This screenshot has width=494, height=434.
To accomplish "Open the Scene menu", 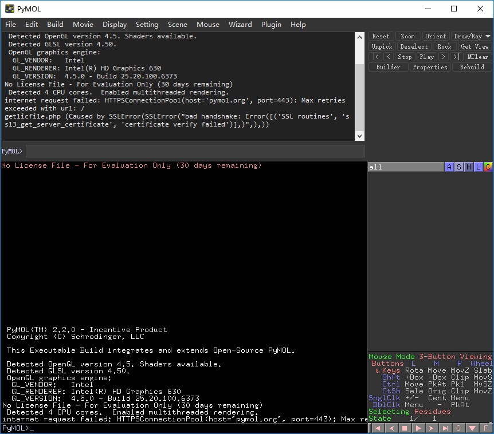I will coord(178,25).
